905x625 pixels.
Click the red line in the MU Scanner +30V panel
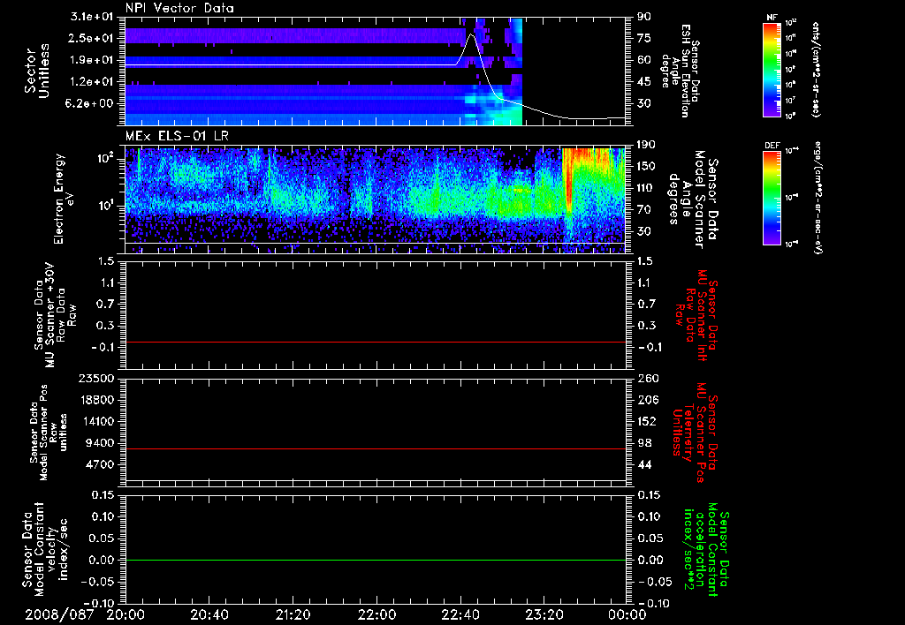coord(376,342)
